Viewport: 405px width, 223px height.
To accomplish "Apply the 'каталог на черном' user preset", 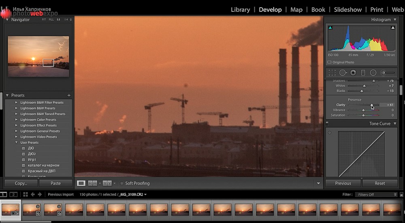I will pyautogui.click(x=43, y=165).
